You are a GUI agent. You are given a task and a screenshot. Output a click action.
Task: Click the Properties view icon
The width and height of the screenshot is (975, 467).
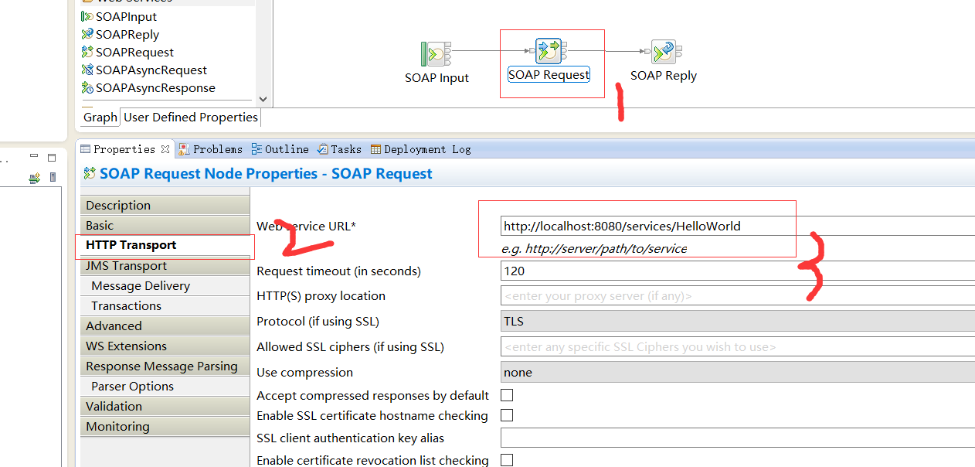[x=86, y=149]
